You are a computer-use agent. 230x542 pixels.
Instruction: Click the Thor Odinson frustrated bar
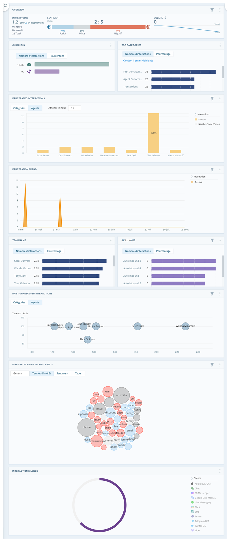(x=153, y=133)
